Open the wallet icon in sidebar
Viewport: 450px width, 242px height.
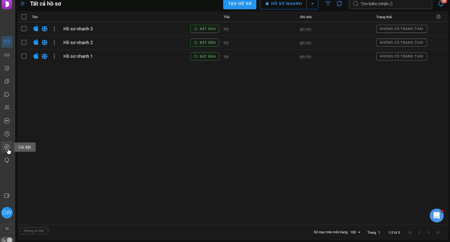coord(7,195)
